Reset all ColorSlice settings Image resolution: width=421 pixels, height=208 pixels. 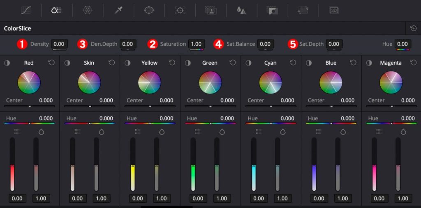click(414, 28)
